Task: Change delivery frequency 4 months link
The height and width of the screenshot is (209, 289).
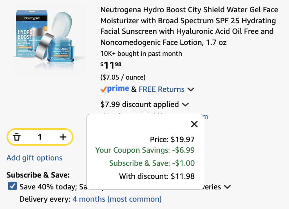Action: (x=117, y=199)
